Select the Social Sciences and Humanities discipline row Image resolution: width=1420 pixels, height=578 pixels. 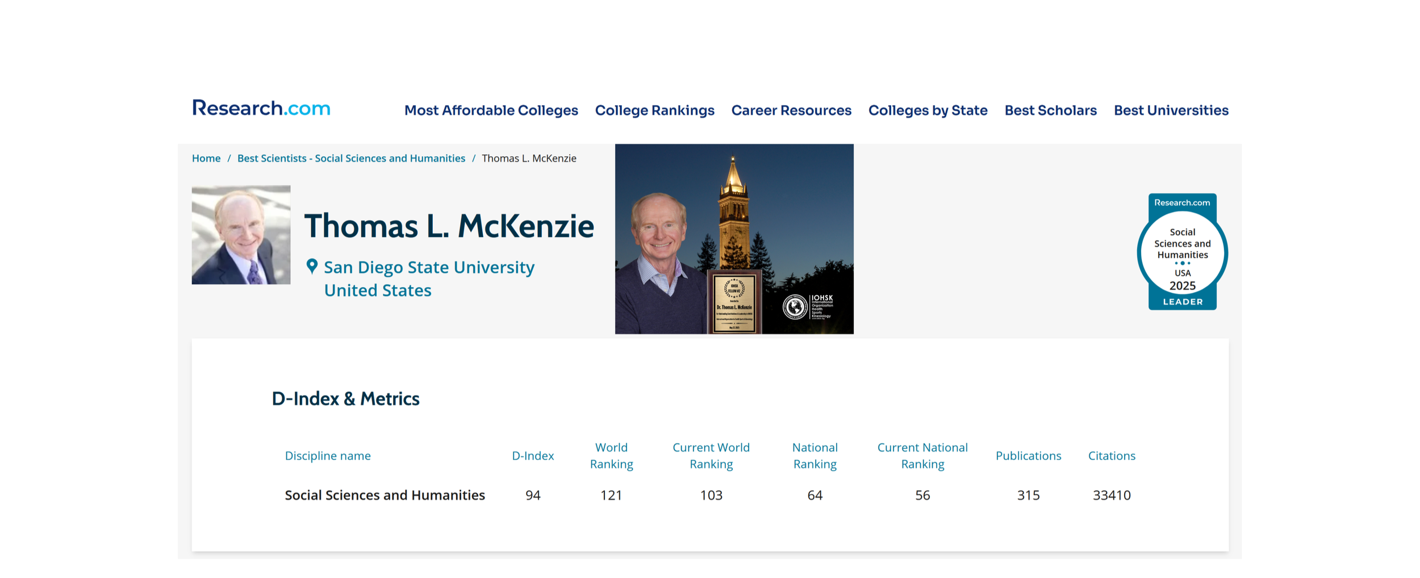click(385, 495)
